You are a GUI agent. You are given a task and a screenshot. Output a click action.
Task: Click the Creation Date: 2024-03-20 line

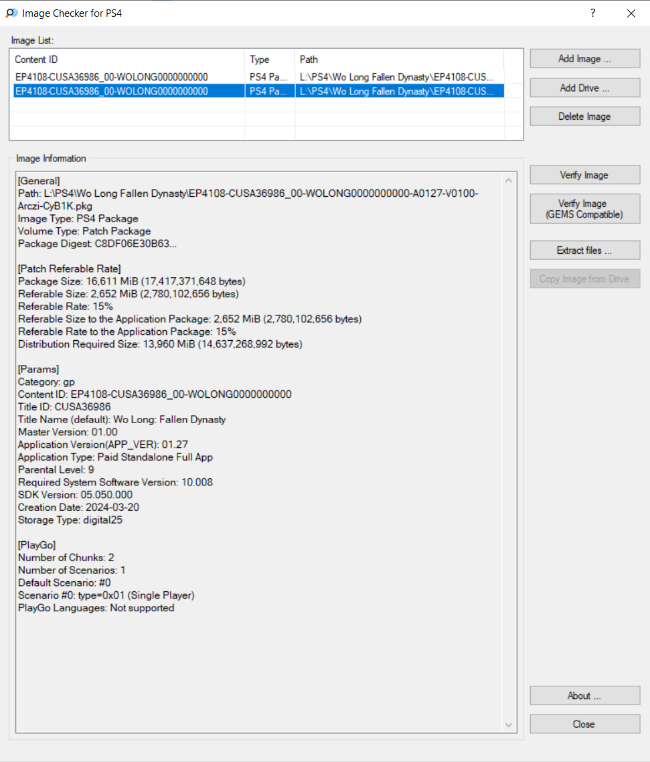click(x=79, y=508)
